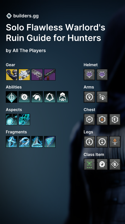Click the shield mod icon under Chest
This screenshot has height=224, width=125.
click(115, 120)
